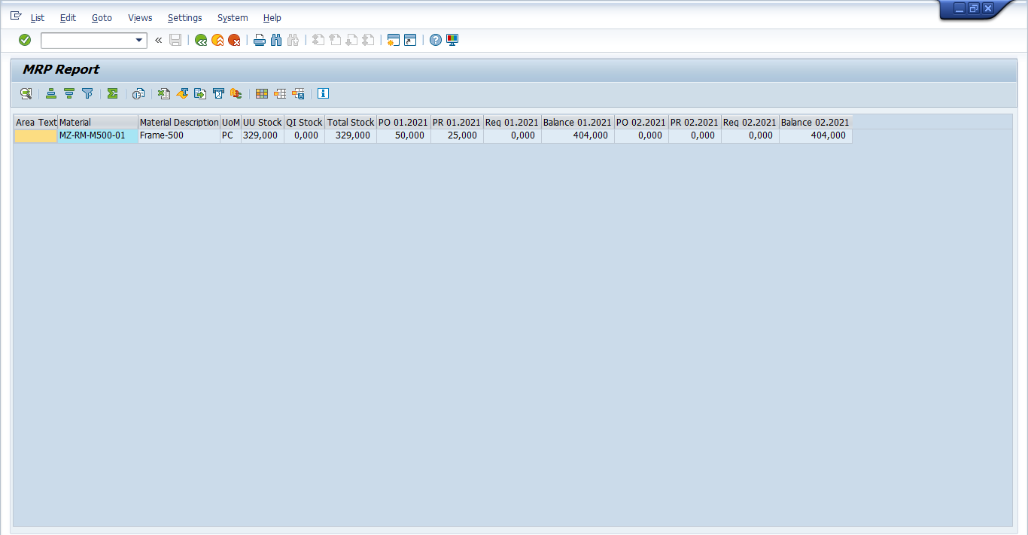This screenshot has height=535, width=1028.
Task: Click the Set Filter funnel icon
Action: point(87,93)
